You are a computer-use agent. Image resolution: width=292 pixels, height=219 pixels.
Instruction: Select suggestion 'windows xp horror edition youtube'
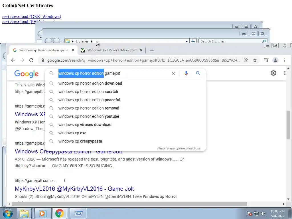(x=126, y=116)
